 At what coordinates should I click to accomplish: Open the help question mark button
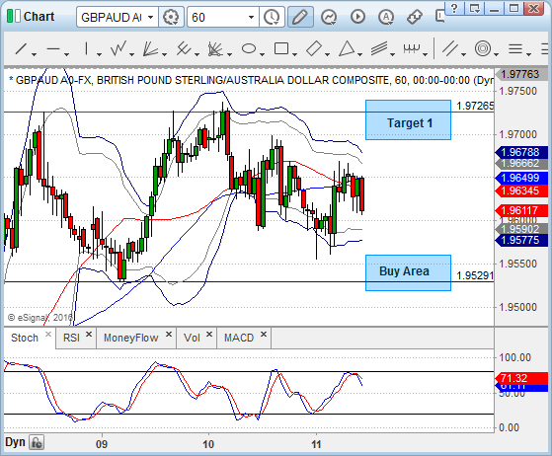(454, 9)
